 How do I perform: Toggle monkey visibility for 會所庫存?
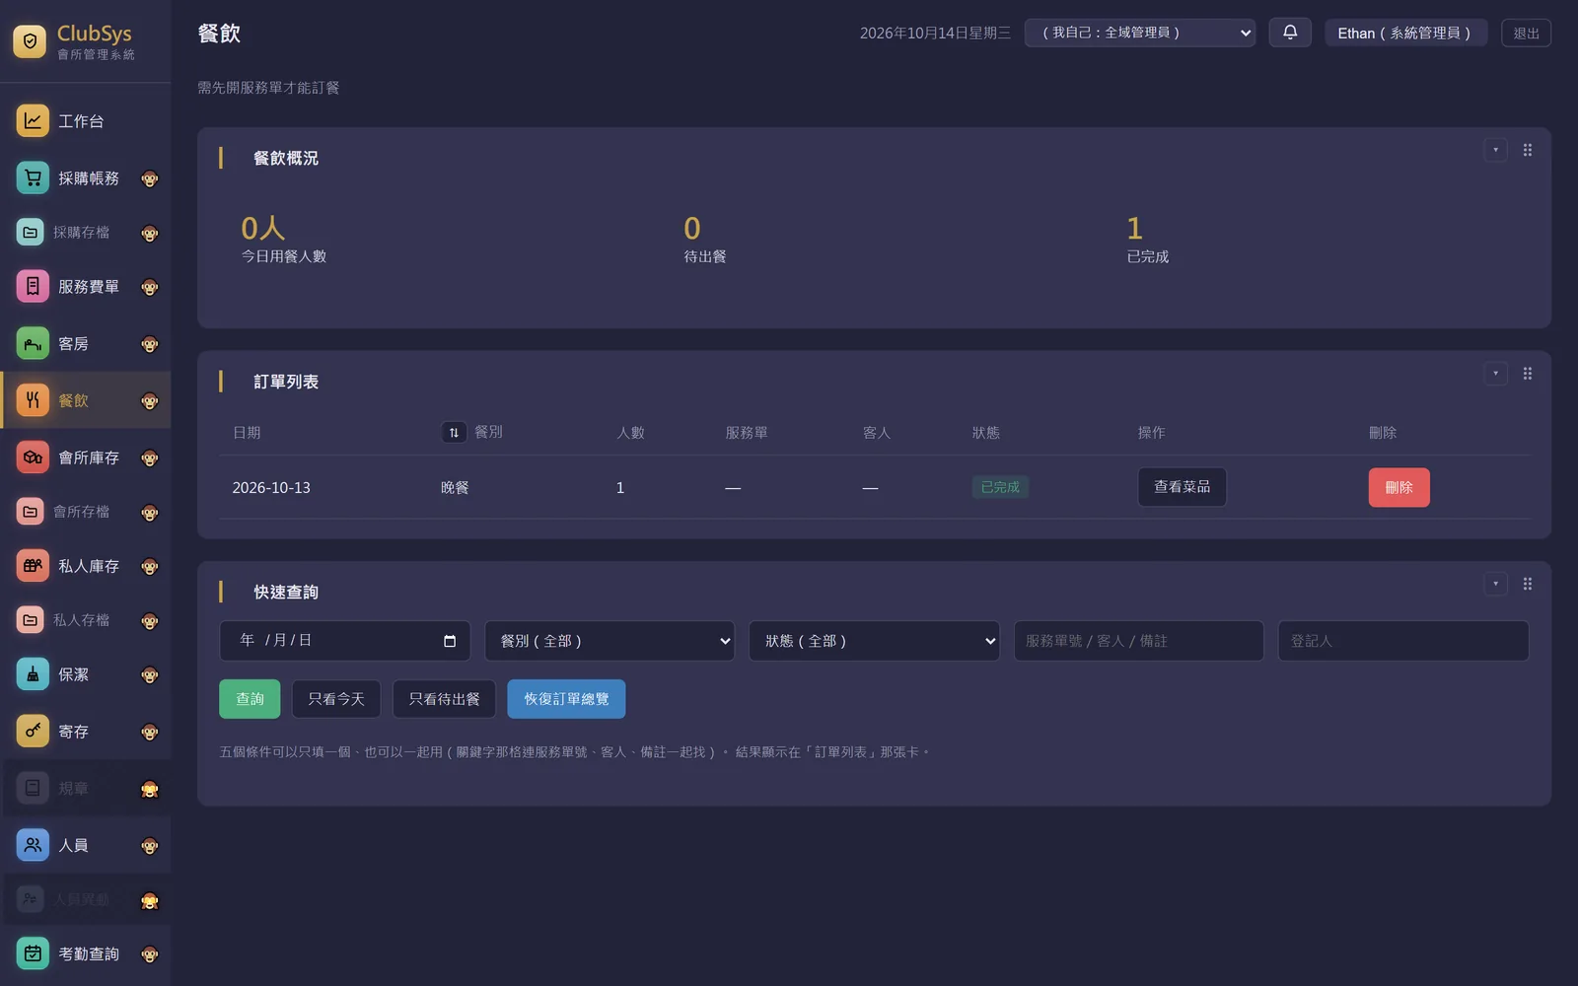[150, 458]
